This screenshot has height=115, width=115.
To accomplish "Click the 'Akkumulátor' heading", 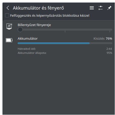I will coord(28,39).
